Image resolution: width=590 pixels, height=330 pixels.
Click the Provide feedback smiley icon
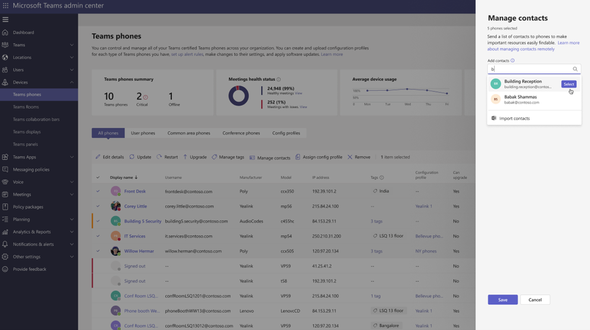5,269
